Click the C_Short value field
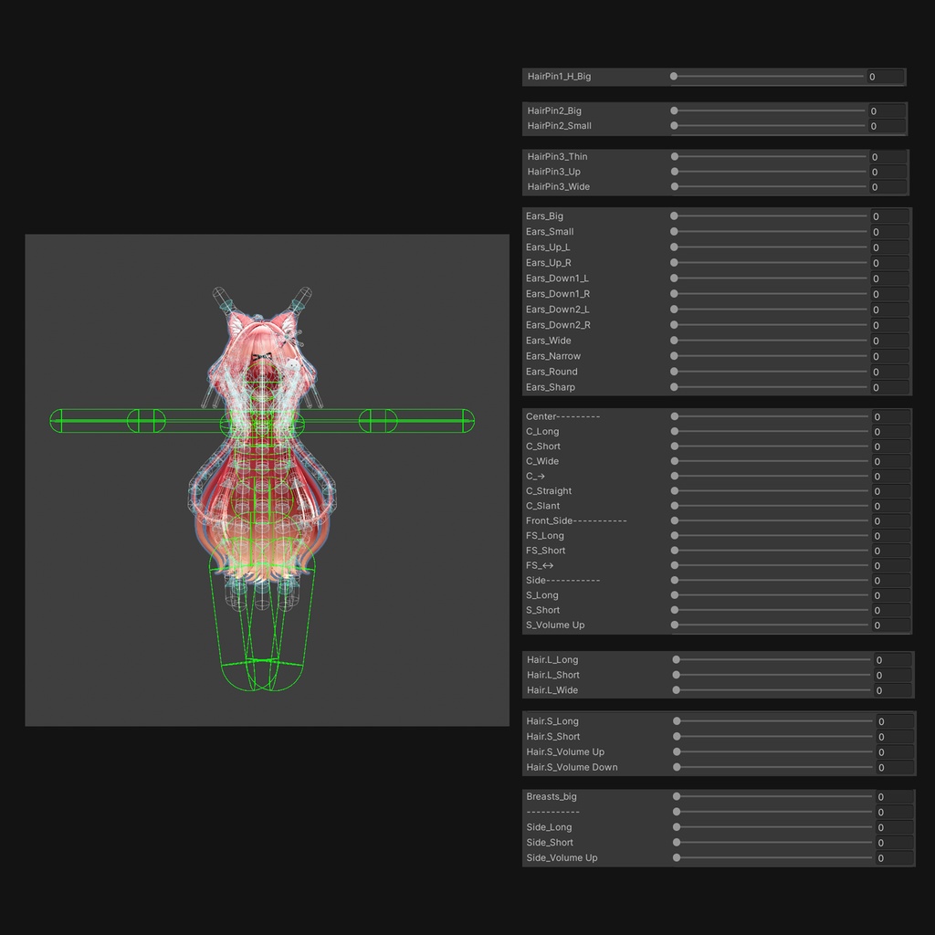The height and width of the screenshot is (935, 935). (891, 446)
